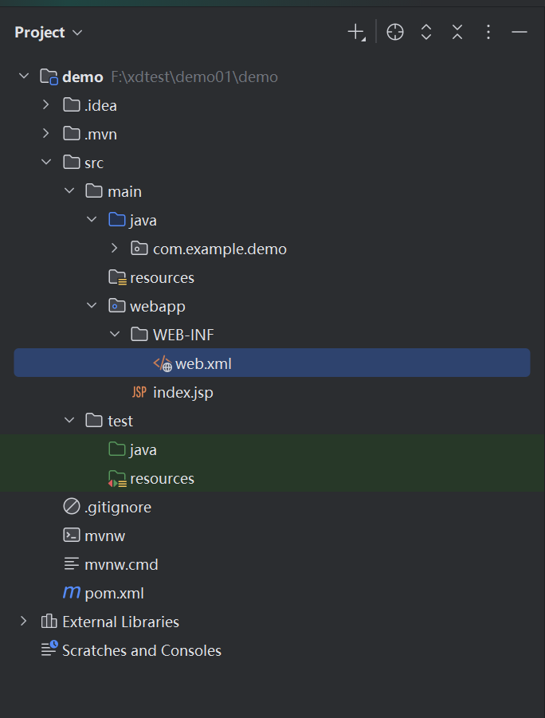Expand the .mvn folder
545x718 pixels.
point(45,133)
